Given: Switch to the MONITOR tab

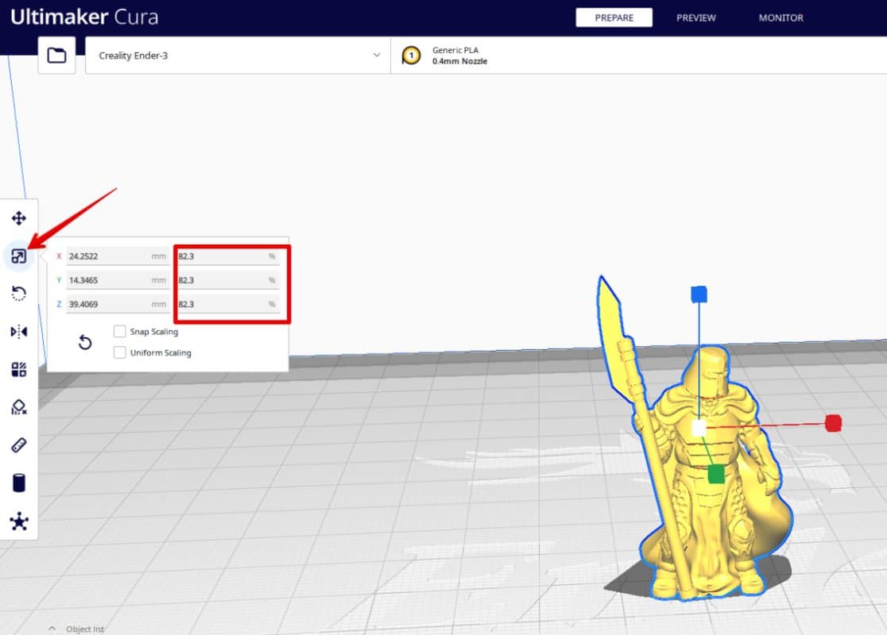Looking at the screenshot, I should tap(780, 17).
